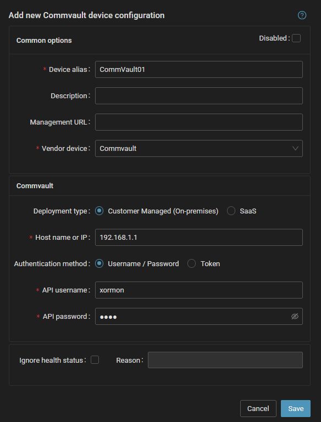Focus the Management URL input
The height and width of the screenshot is (422, 321).
pyautogui.click(x=199, y=122)
